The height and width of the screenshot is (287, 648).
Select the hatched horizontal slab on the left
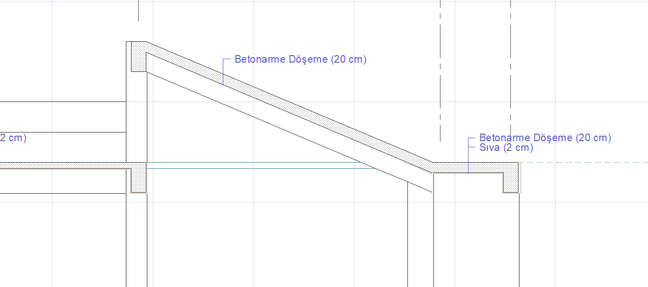(61, 166)
